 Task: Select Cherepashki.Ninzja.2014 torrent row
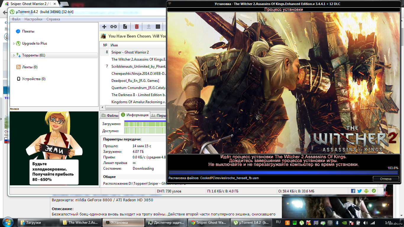click(x=133, y=74)
